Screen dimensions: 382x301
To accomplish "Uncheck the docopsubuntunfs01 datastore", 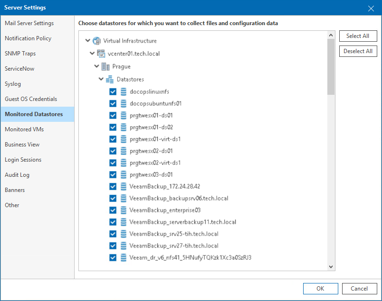I will tap(113, 103).
